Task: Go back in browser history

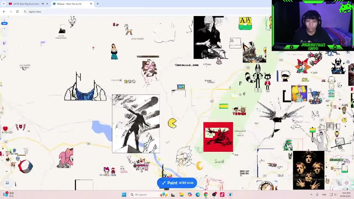Action: pos(4,12)
